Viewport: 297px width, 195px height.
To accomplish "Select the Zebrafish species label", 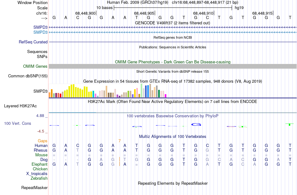I will coord(39,178).
